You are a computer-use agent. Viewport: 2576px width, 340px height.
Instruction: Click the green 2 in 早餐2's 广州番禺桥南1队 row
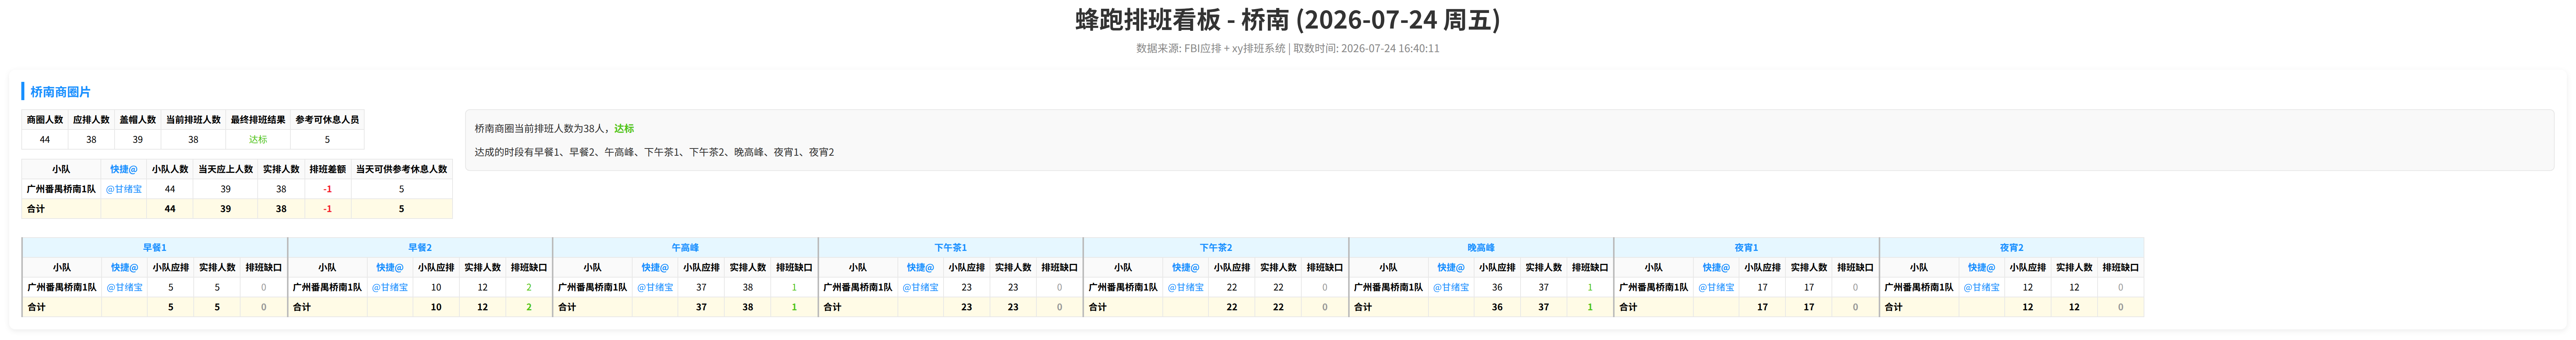pyautogui.click(x=529, y=287)
